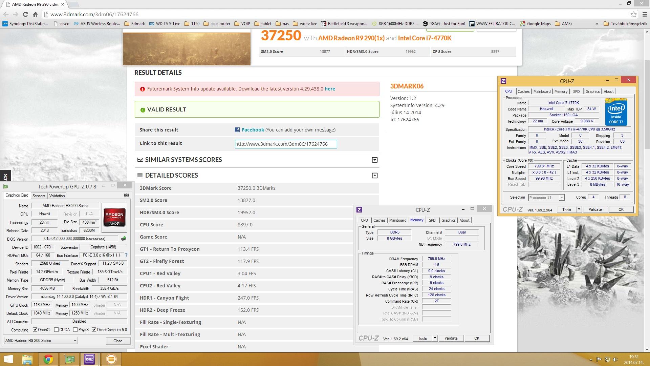The height and width of the screenshot is (366, 650).
Task: Open the Battlefield 3 weapon bookmark
Action: point(344,24)
